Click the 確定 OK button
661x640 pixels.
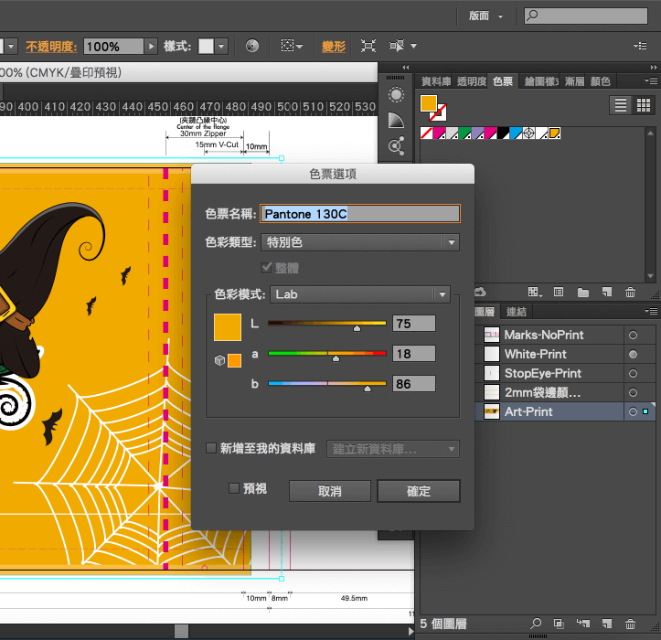click(x=418, y=491)
